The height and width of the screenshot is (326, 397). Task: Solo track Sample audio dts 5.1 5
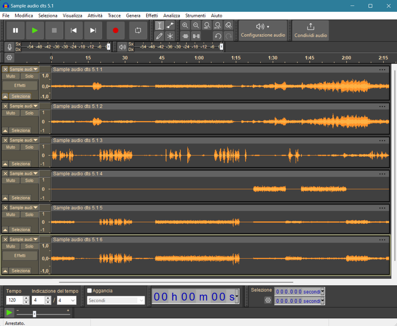[29, 214]
